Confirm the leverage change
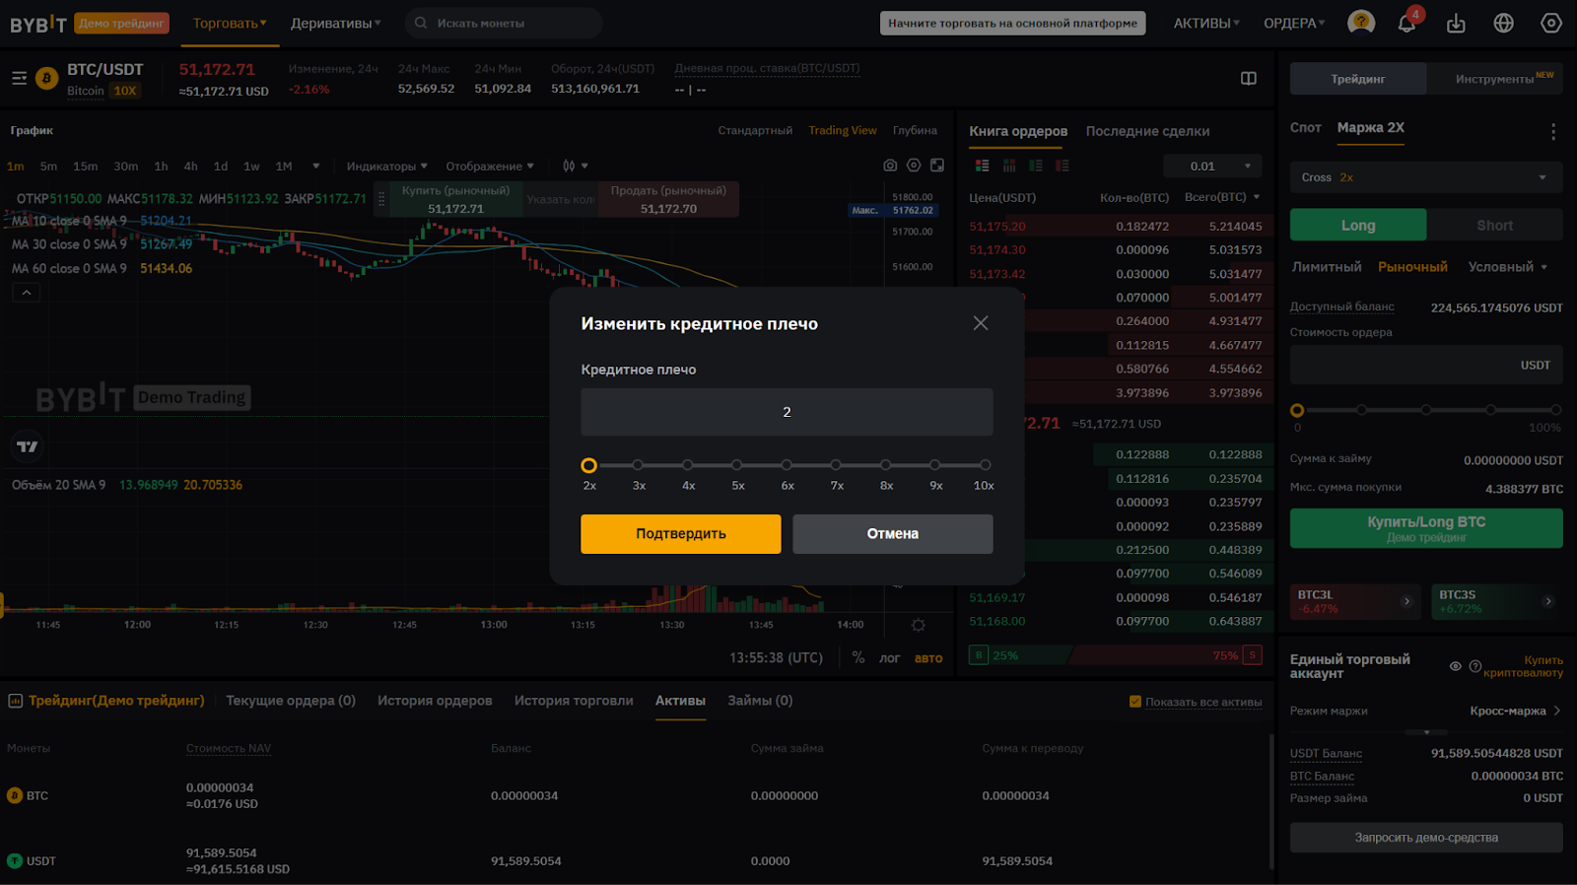The image size is (1577, 885). click(x=680, y=534)
